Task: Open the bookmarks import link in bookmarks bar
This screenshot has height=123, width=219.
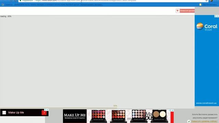Action: coord(92,4)
